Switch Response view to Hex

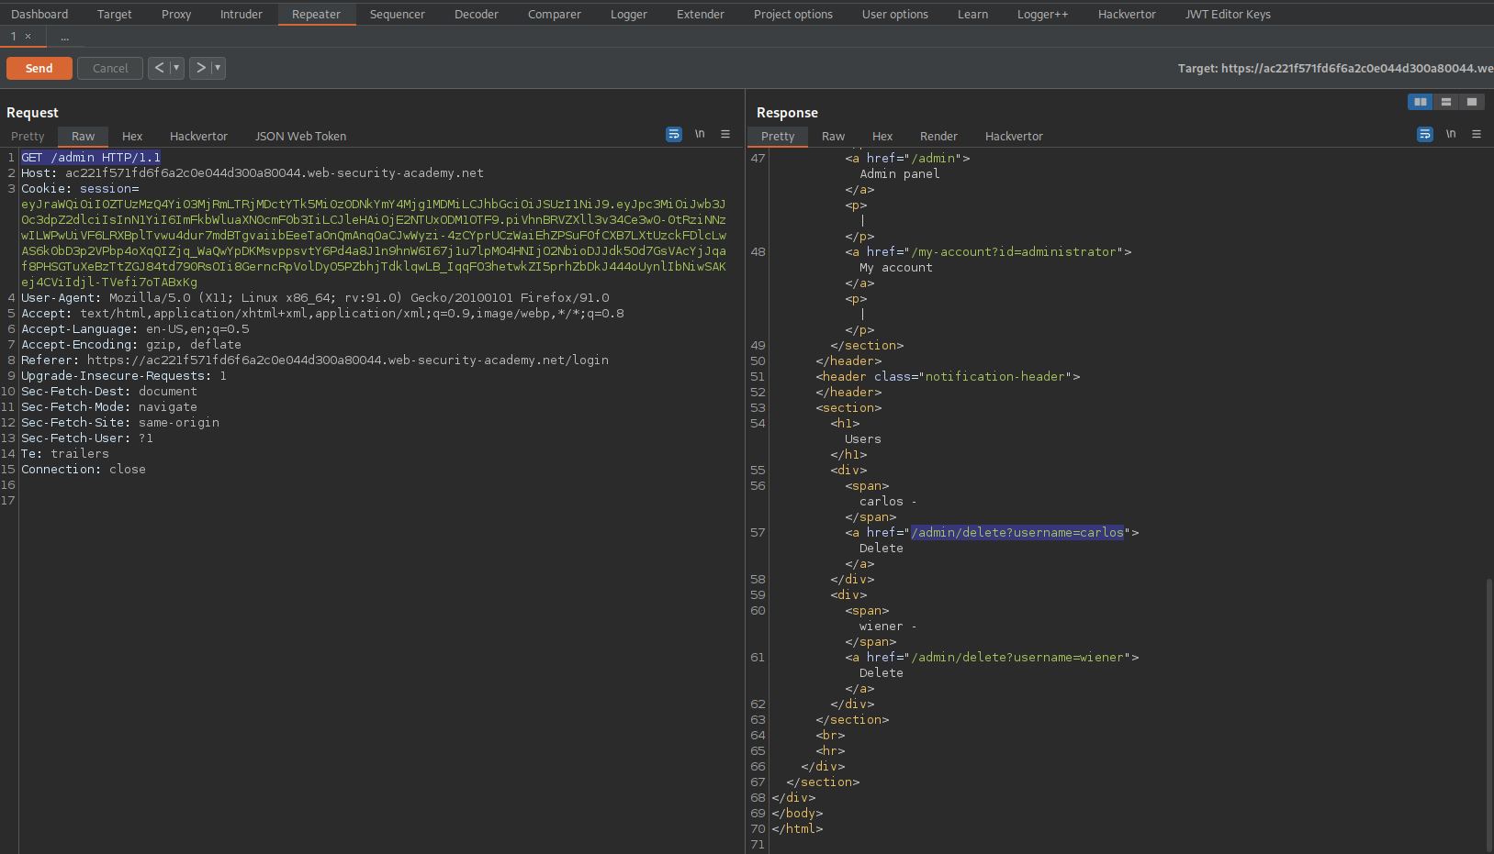pos(882,136)
